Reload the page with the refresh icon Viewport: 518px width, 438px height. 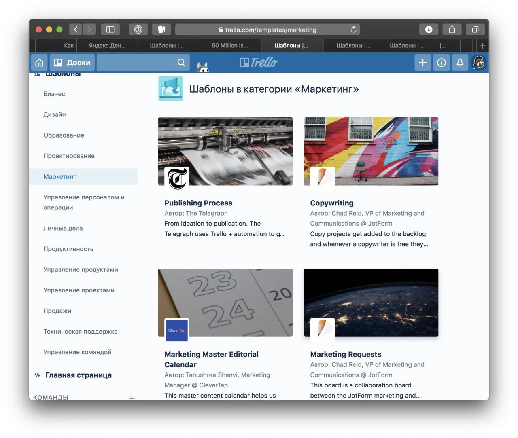[353, 30]
